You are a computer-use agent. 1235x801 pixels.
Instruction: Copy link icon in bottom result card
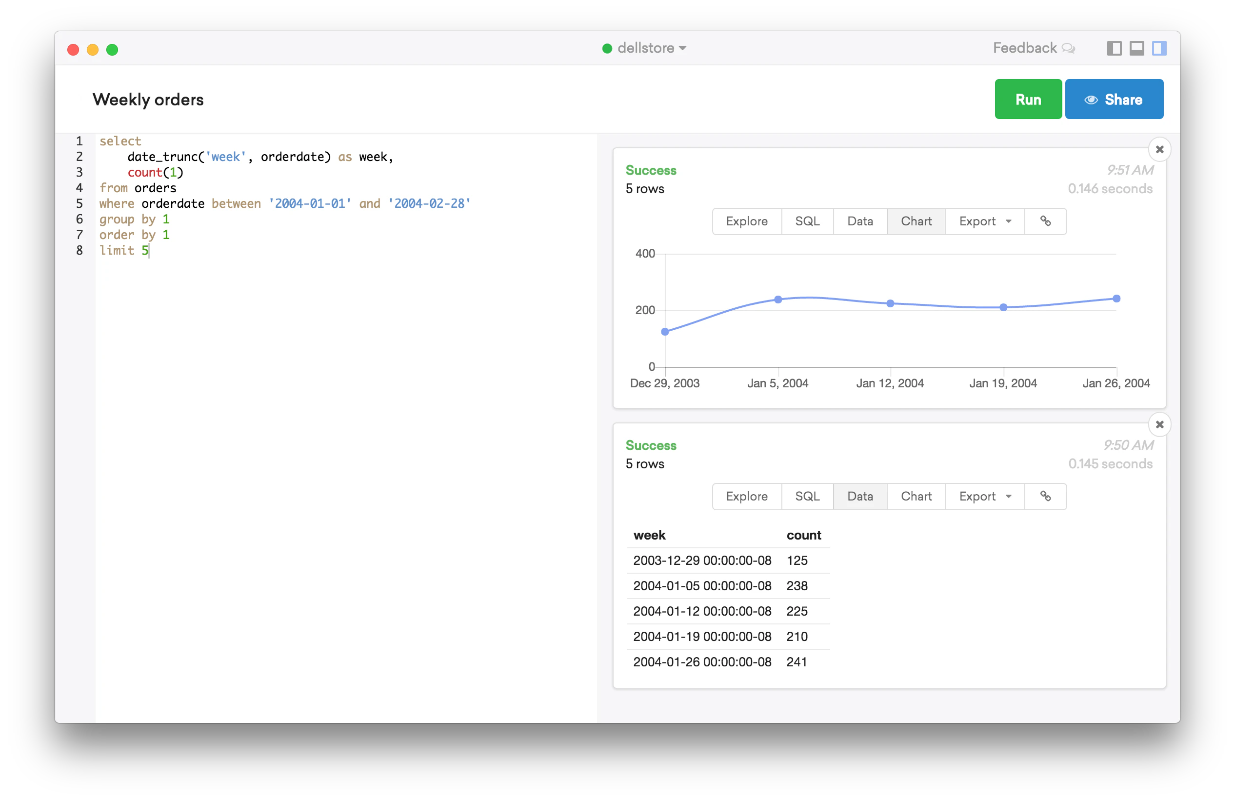pyautogui.click(x=1045, y=496)
